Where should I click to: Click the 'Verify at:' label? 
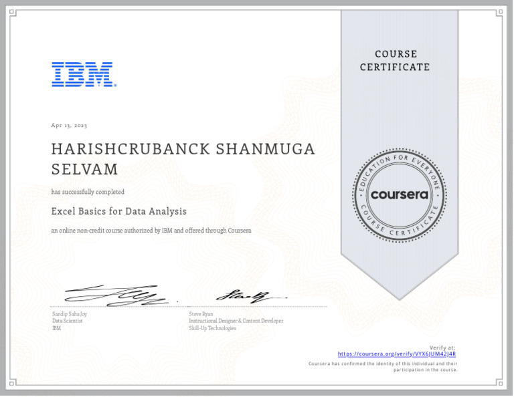point(442,348)
